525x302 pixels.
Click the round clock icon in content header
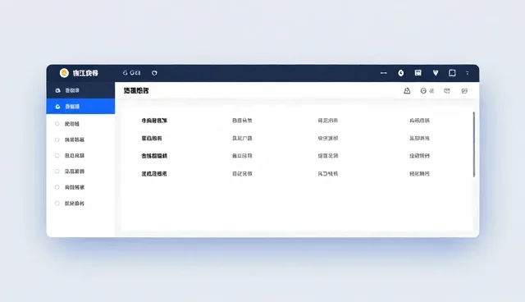423,91
